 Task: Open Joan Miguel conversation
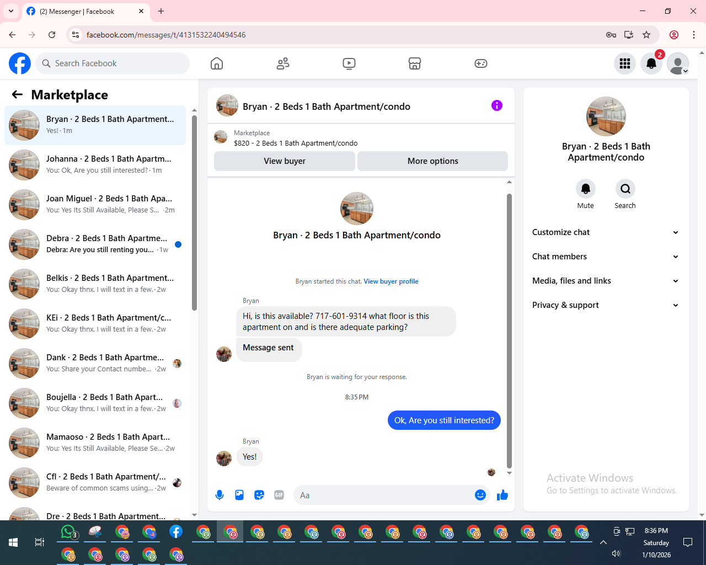(x=95, y=205)
